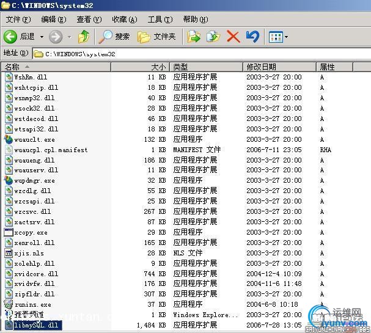
Task: Click the 2004-6-8 10:18 date cell
Action: 272,304
